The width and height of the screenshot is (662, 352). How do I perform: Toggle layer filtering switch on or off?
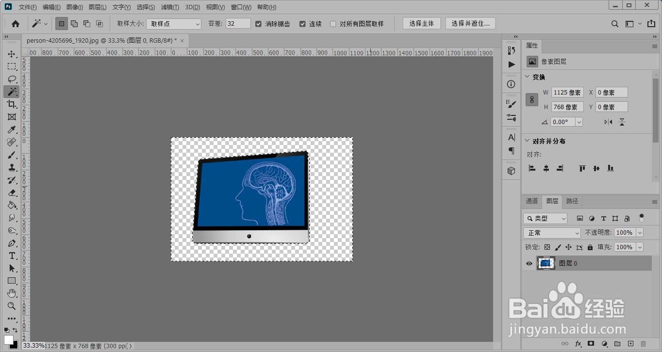(642, 218)
